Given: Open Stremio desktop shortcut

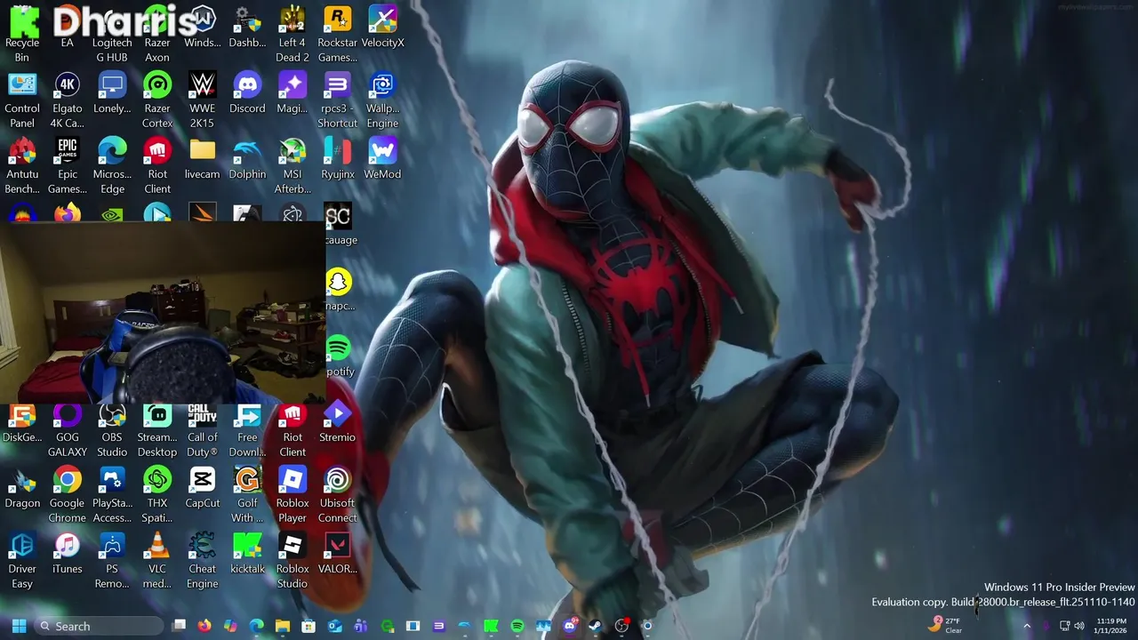Looking at the screenshot, I should pyautogui.click(x=337, y=421).
